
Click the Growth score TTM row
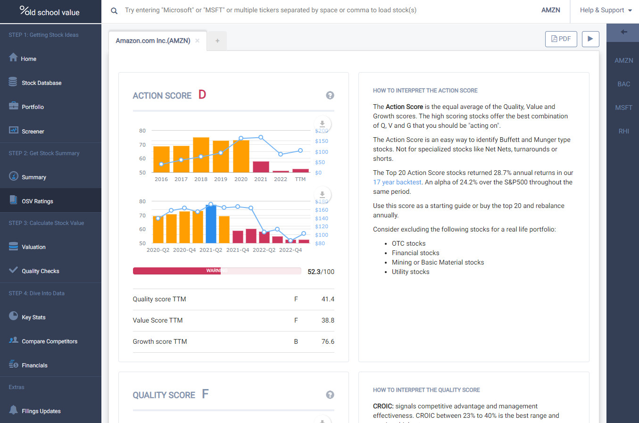click(x=233, y=341)
